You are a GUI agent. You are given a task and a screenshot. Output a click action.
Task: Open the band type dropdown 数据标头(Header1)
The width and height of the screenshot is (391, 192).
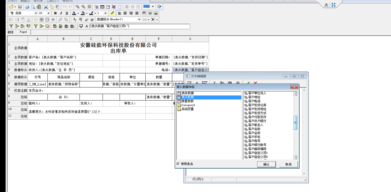click(139, 20)
